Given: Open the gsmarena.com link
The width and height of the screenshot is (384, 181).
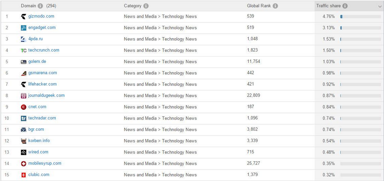Looking at the screenshot, I should [42, 73].
